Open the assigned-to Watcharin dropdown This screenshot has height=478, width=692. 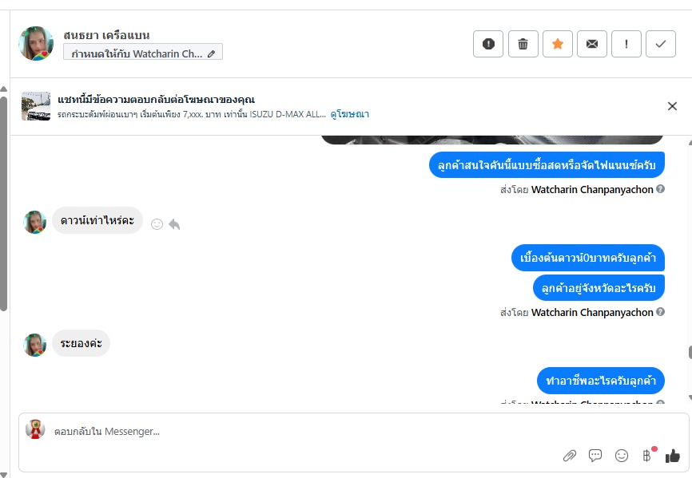coord(143,53)
